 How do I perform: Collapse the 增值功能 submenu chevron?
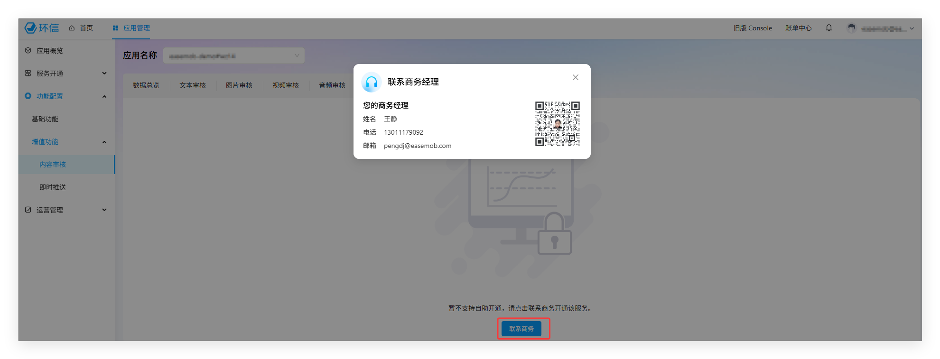(104, 142)
